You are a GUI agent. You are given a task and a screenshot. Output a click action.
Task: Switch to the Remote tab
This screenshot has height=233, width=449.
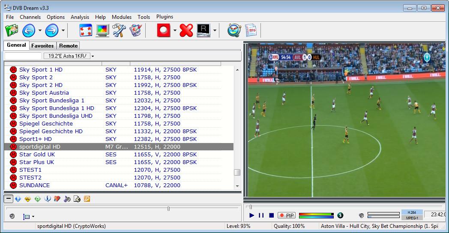tap(68, 45)
